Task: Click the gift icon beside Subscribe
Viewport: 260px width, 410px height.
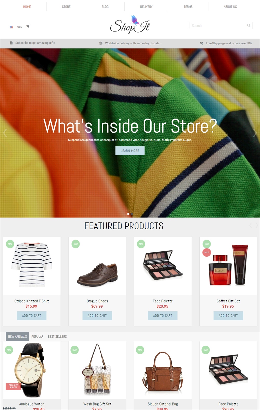Action: click(11, 43)
